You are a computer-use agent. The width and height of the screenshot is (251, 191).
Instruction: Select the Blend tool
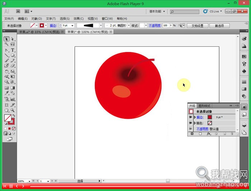13,93
